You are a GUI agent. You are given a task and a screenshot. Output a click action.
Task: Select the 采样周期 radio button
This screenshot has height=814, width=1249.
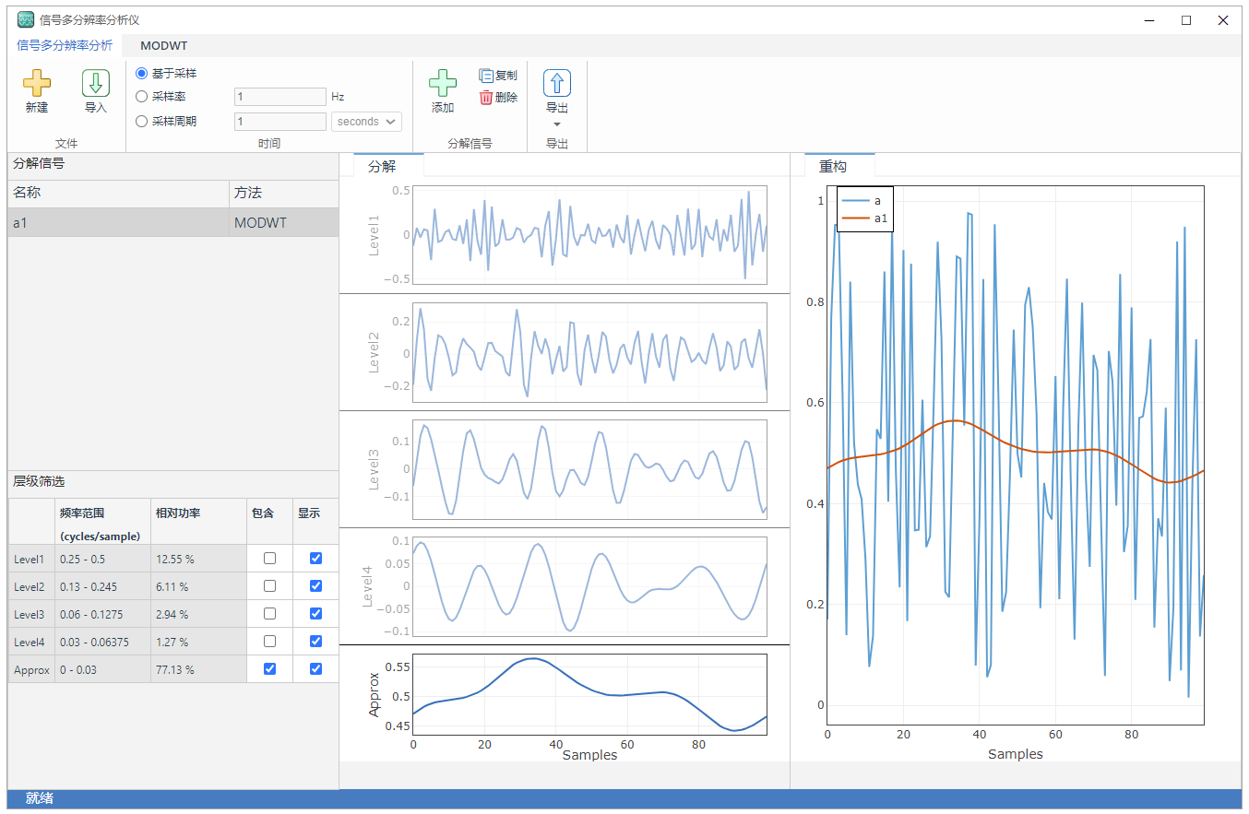pos(141,121)
